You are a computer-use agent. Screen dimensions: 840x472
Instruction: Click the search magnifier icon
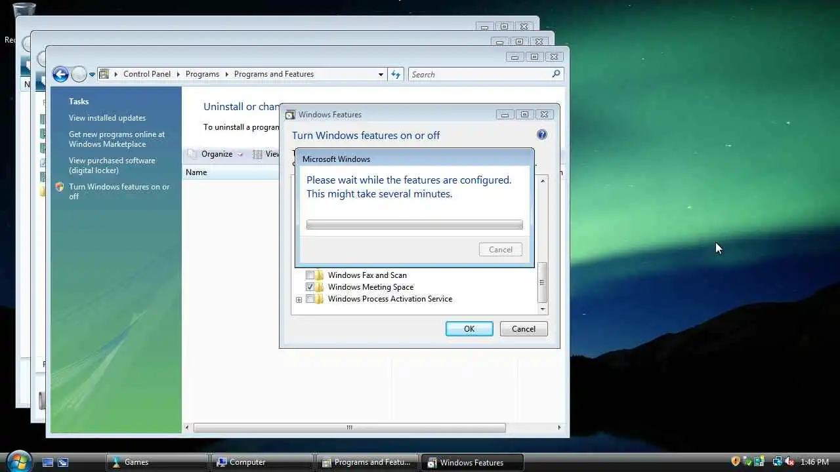pyautogui.click(x=556, y=74)
